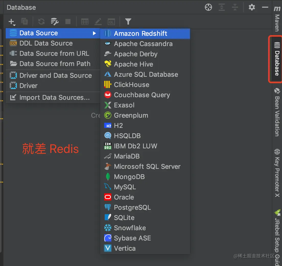This screenshot has height=266, width=282.
Task: Select Snowflake data source
Action: [145, 228]
